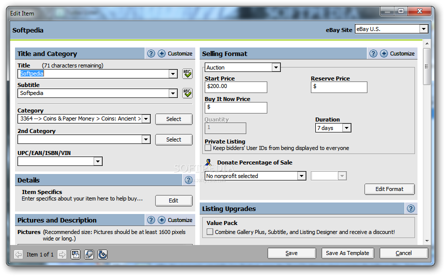The image size is (445, 276).
Task: Go to previous item arrow
Action: pos(19,254)
